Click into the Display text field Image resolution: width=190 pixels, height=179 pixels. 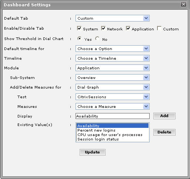(113, 116)
